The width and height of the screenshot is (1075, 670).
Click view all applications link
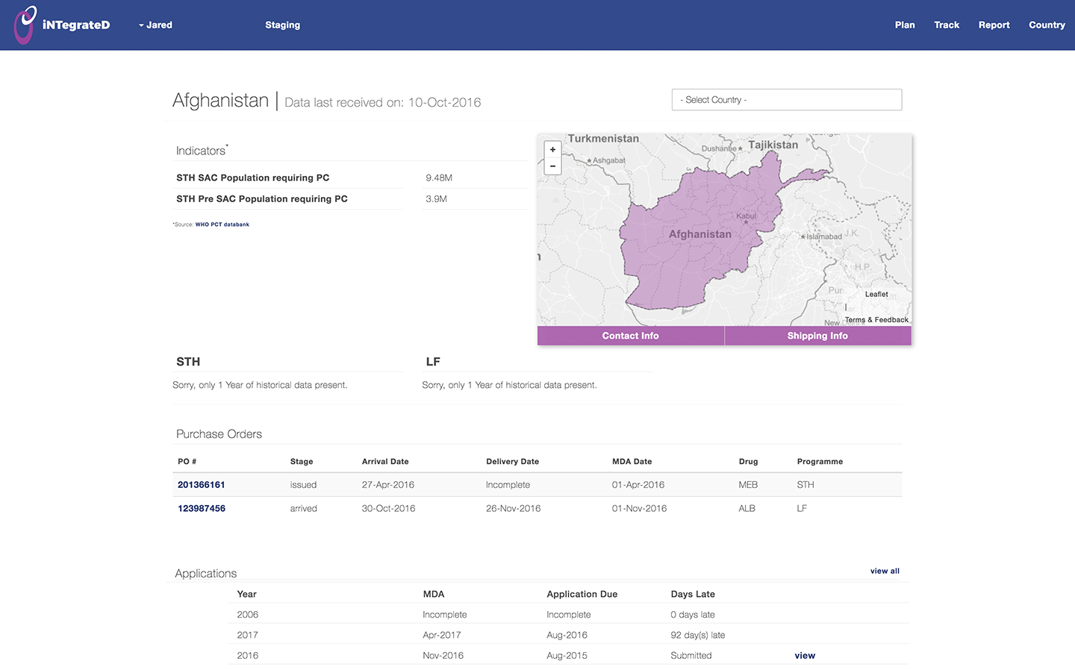[x=885, y=571]
